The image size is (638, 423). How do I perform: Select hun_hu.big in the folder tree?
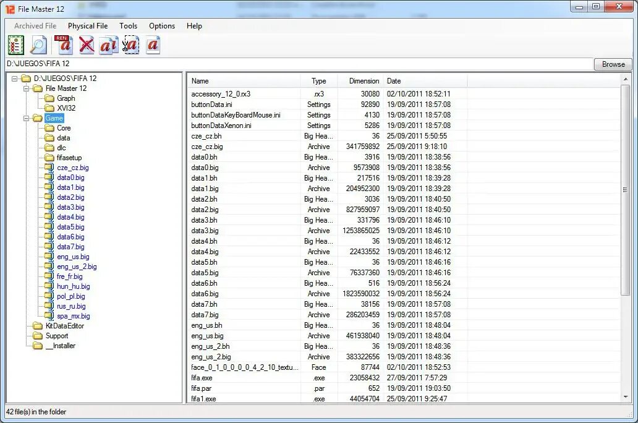pos(73,286)
